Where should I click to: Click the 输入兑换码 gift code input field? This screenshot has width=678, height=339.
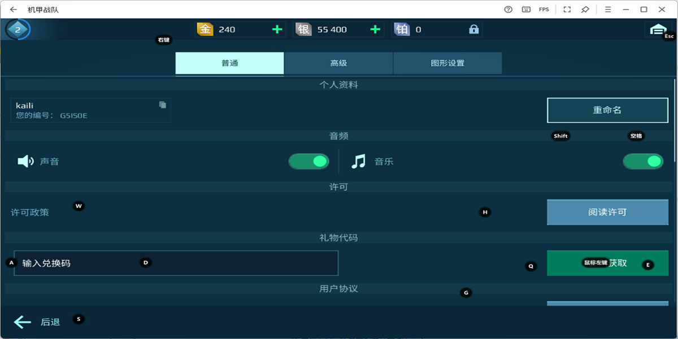click(x=175, y=262)
